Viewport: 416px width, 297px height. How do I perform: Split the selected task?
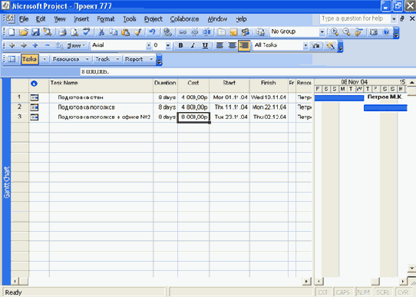tap(206, 32)
